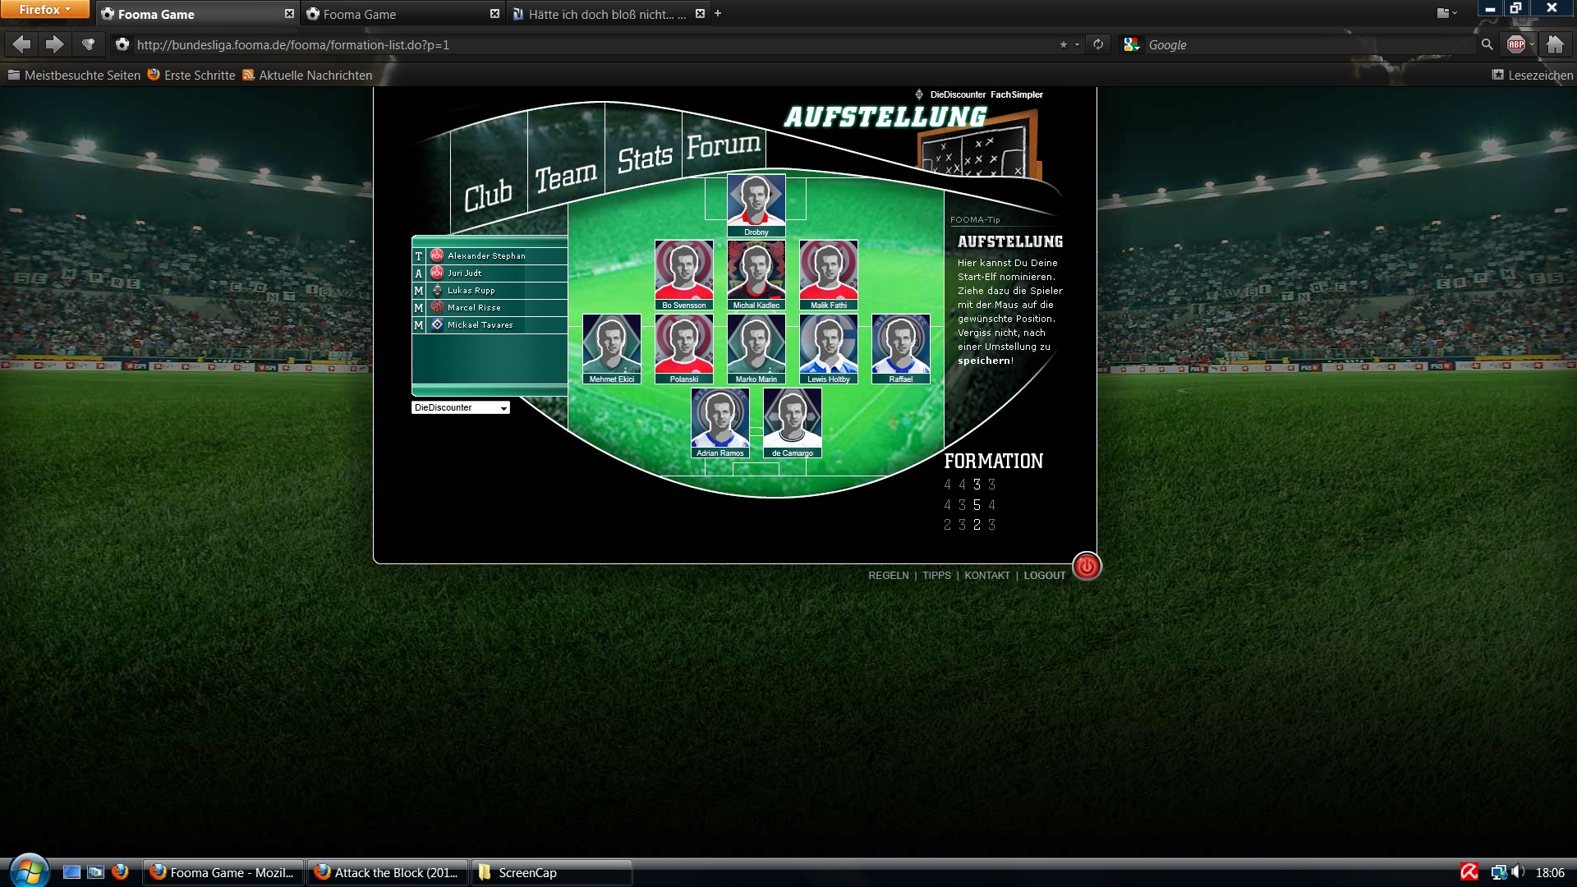Screen dimensions: 1577x887
Task: Click the REGELN footer link
Action: tap(888, 575)
